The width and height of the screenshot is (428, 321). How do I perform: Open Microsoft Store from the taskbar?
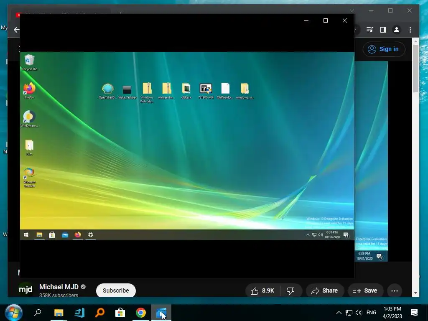[120, 313]
